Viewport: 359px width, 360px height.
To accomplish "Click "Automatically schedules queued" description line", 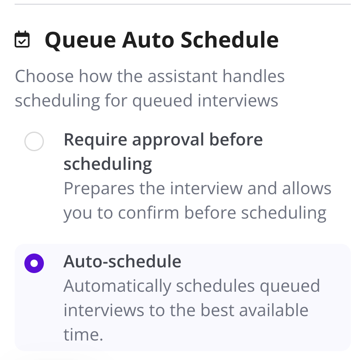I will tap(192, 286).
